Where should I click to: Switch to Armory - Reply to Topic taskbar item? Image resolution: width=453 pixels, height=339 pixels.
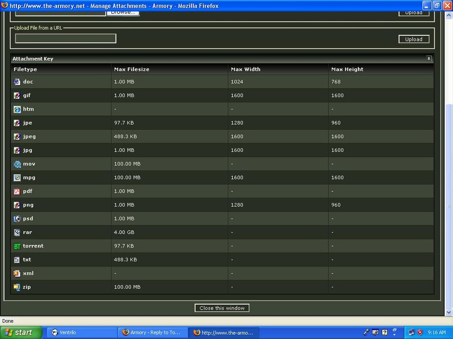click(x=152, y=332)
